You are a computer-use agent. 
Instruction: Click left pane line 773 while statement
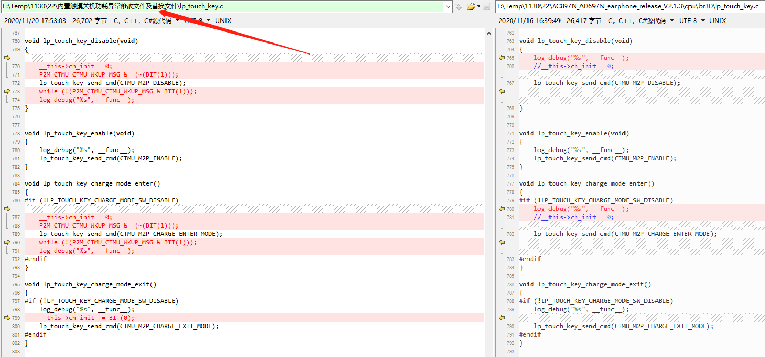[x=118, y=91]
